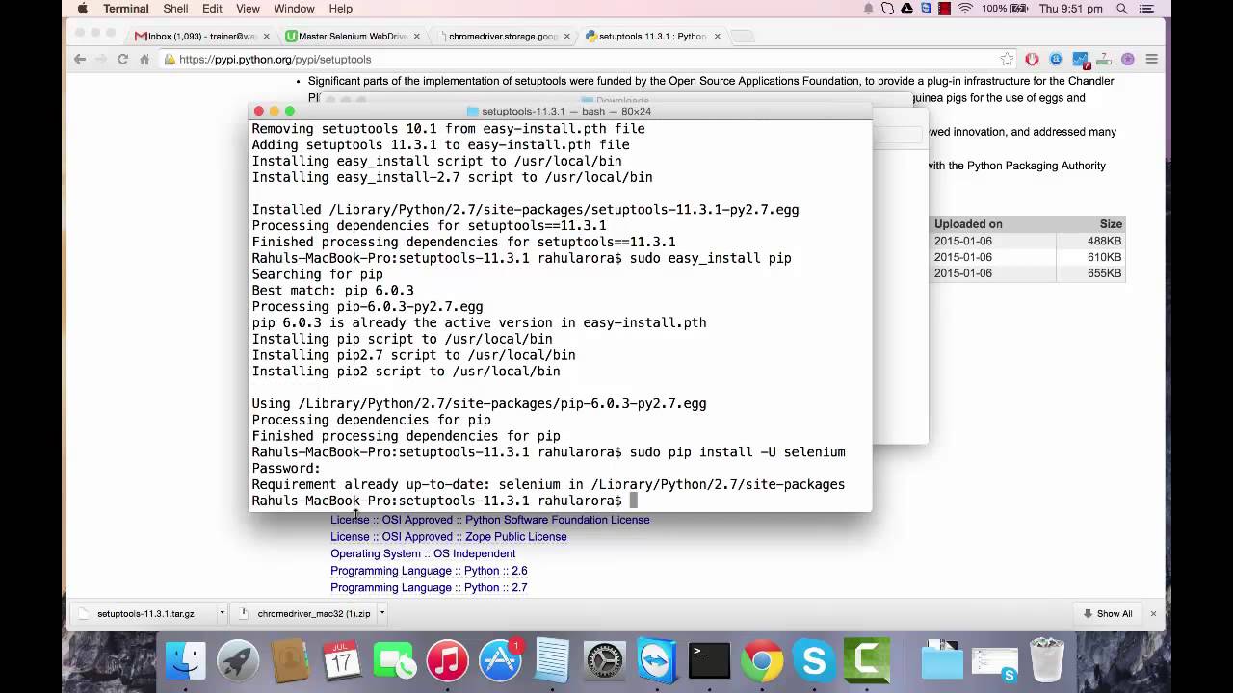1233x693 pixels.
Task: Open the Zope Public License link
Action: tap(449, 537)
